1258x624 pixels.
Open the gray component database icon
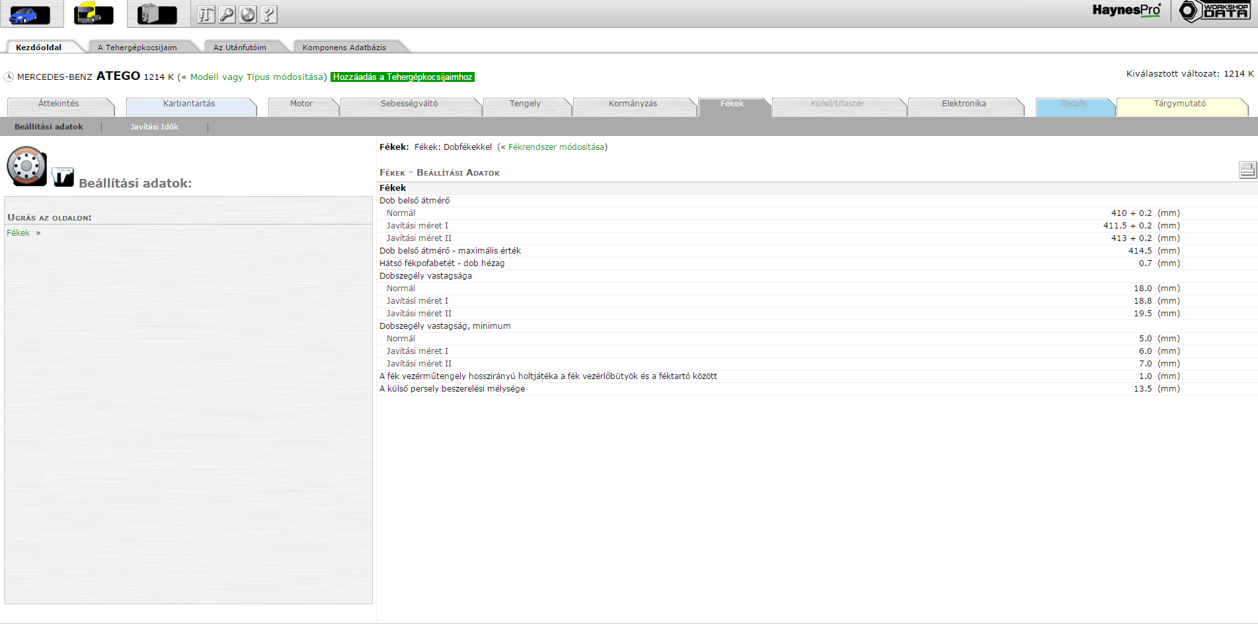157,14
